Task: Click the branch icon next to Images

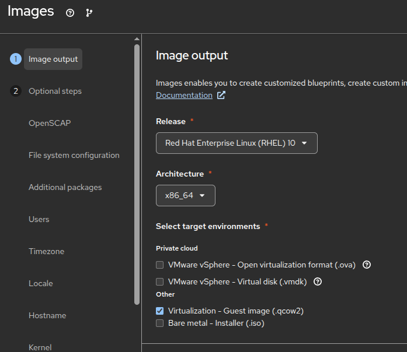Action: (89, 13)
